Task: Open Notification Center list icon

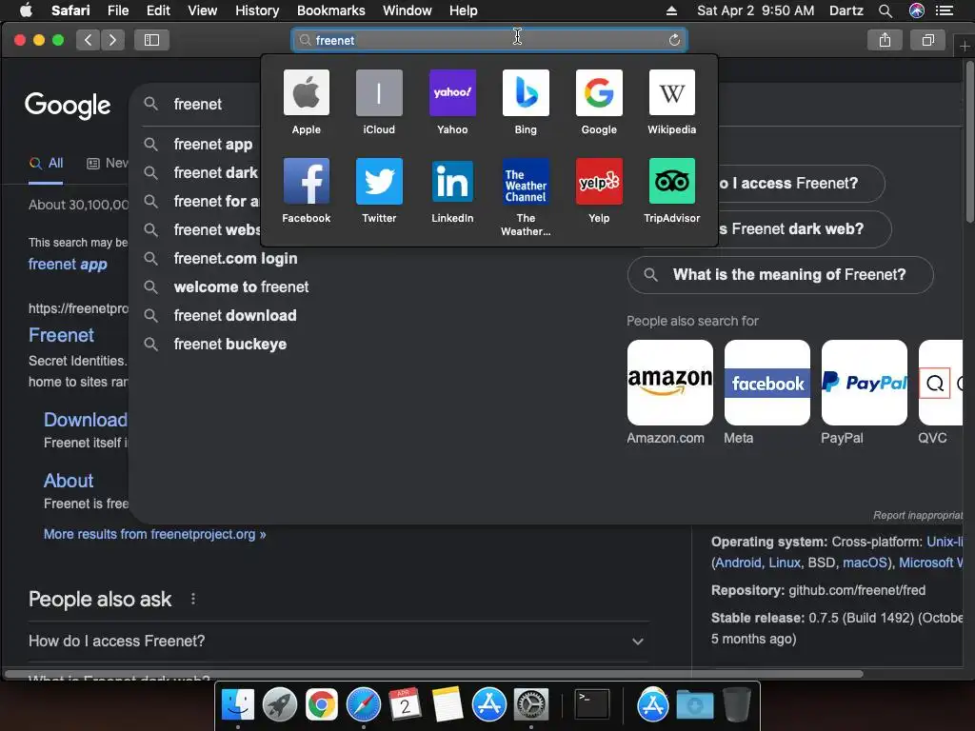Action: point(945,10)
